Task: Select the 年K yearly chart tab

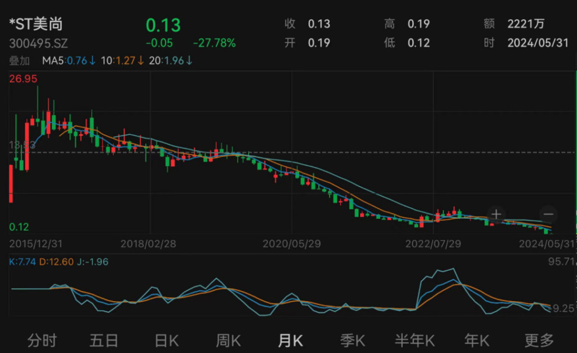Action: tap(477, 341)
